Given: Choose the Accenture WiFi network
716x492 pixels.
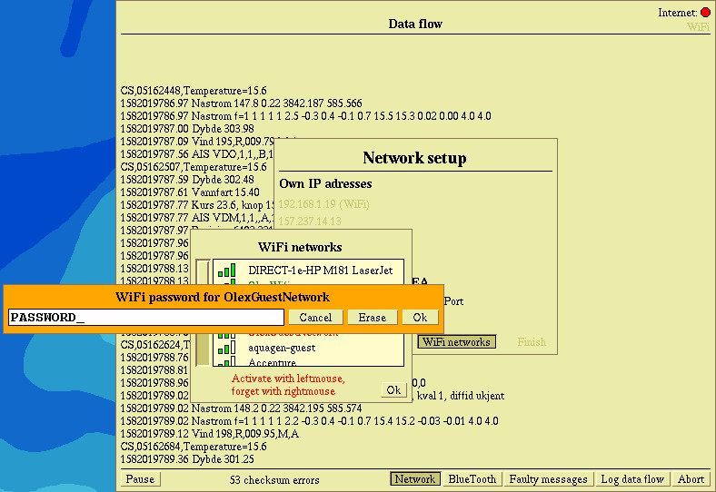Looking at the screenshot, I should 273,362.
